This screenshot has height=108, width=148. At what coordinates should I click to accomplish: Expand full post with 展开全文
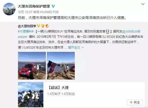(74, 47)
